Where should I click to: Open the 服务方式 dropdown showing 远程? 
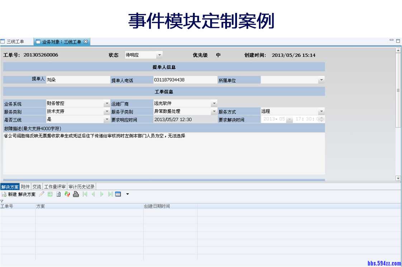coord(322,111)
